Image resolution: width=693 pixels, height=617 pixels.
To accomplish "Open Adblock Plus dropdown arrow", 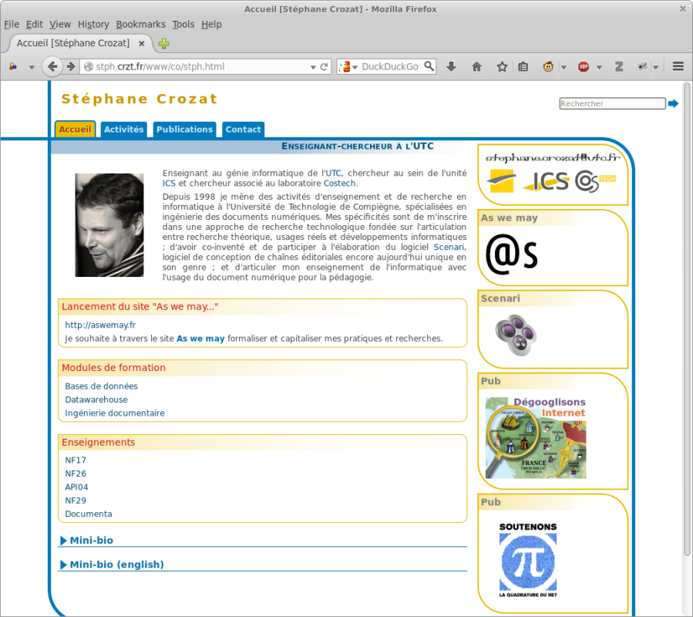I will point(599,67).
